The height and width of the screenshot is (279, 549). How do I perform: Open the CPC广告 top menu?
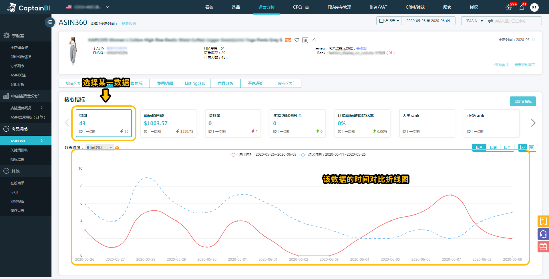point(301,7)
